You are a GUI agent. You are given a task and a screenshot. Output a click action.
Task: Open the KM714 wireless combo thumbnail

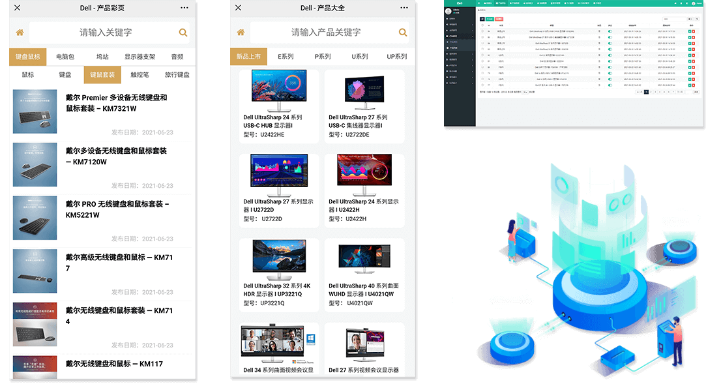[x=35, y=324]
